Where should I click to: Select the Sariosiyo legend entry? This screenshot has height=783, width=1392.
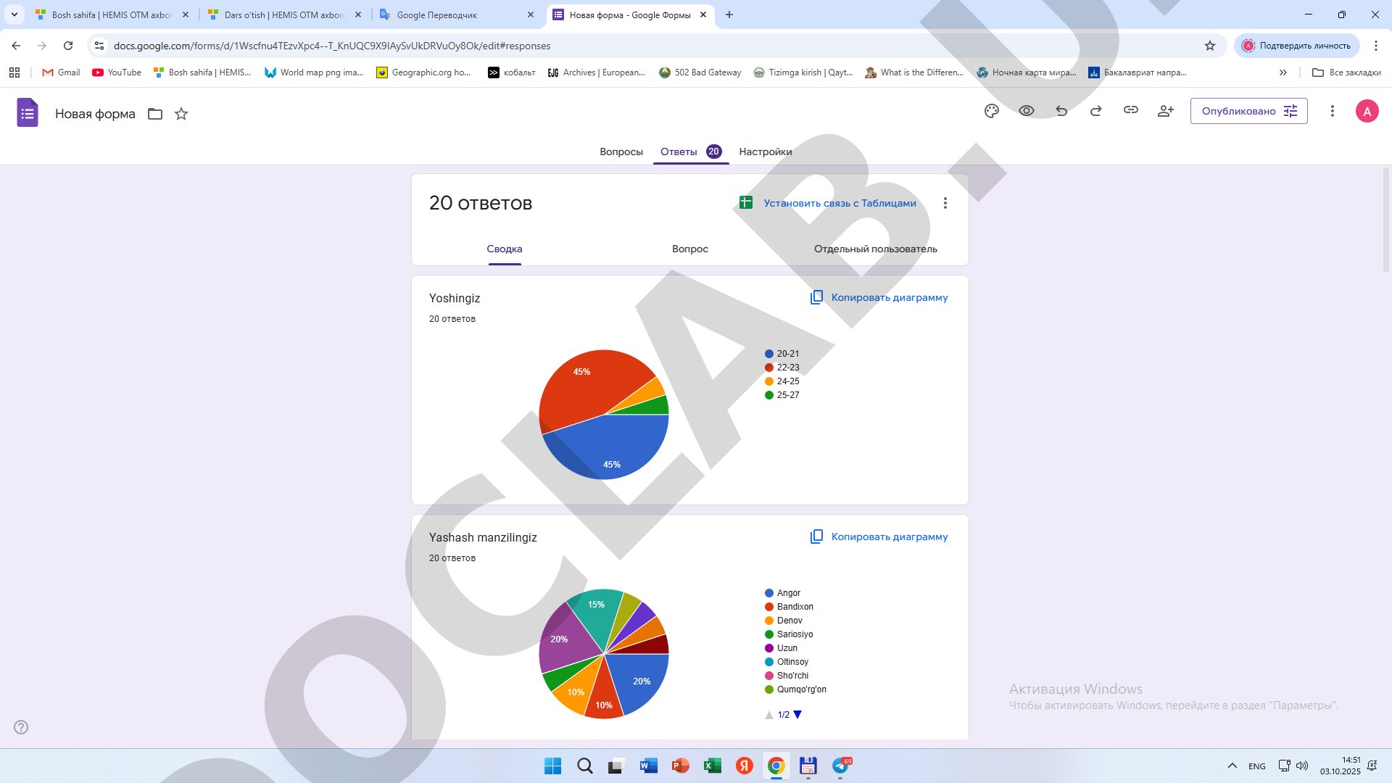(x=789, y=634)
